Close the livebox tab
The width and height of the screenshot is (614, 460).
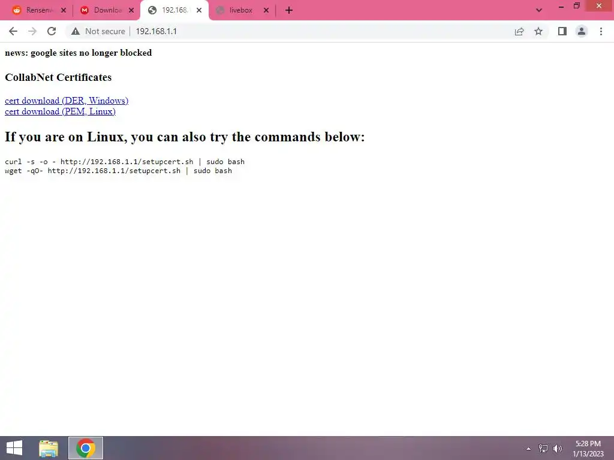tap(266, 11)
